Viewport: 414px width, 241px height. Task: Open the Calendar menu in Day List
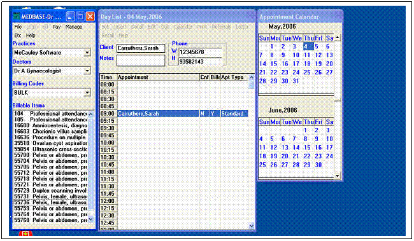[183, 27]
